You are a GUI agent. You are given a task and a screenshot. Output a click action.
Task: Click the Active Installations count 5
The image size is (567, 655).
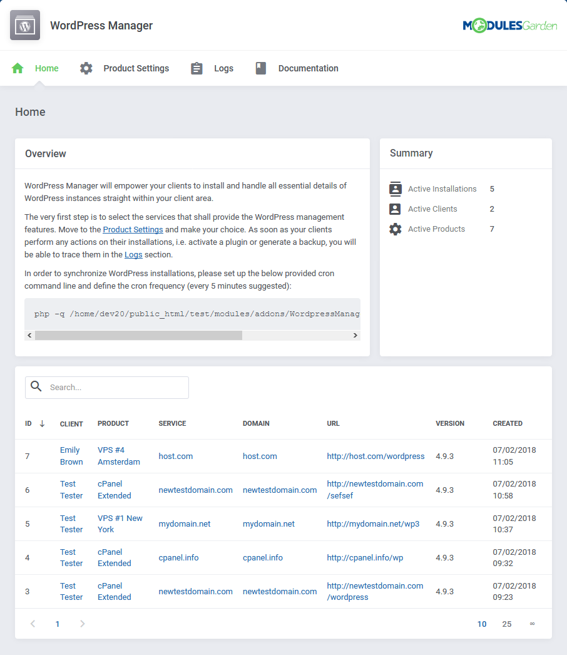492,189
